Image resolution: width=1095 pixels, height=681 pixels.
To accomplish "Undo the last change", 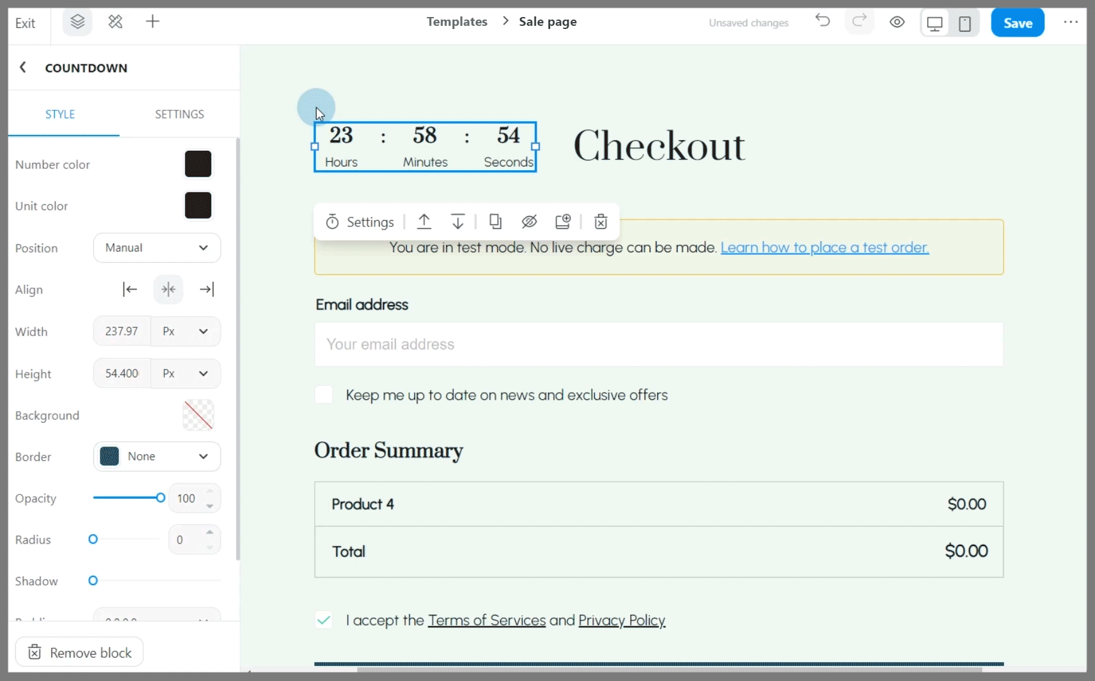I will 823,21.
